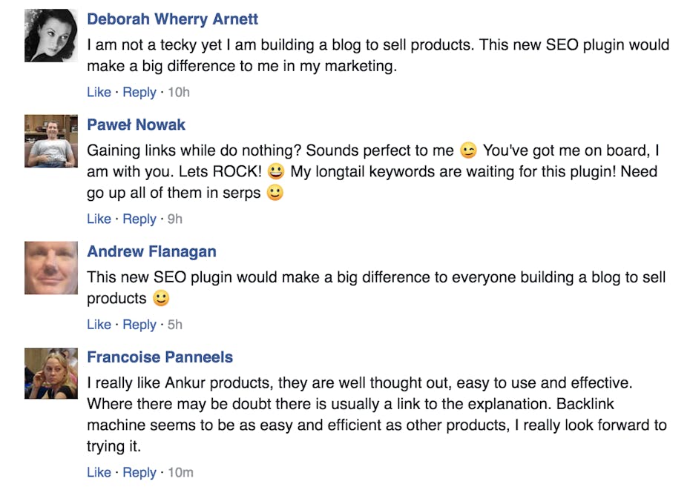Like Deborah Wherry Arnett's comment
This screenshot has height=487, width=690.
(x=99, y=92)
